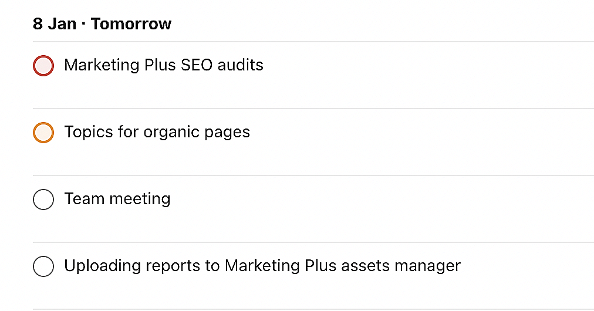594x311 pixels.
Task: Complete the Team meeting task
Action: [43, 200]
